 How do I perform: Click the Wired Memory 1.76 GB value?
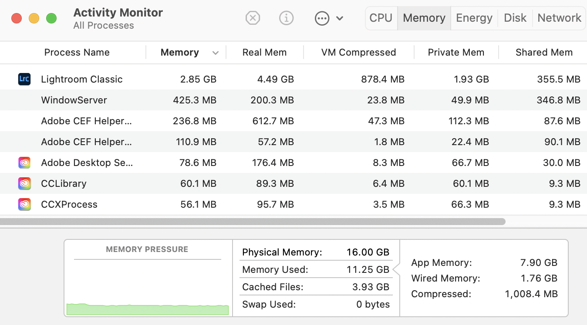point(540,279)
